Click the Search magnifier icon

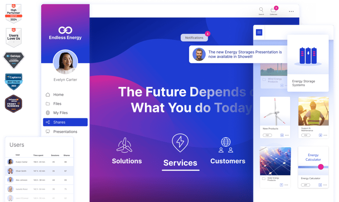[x=261, y=10]
